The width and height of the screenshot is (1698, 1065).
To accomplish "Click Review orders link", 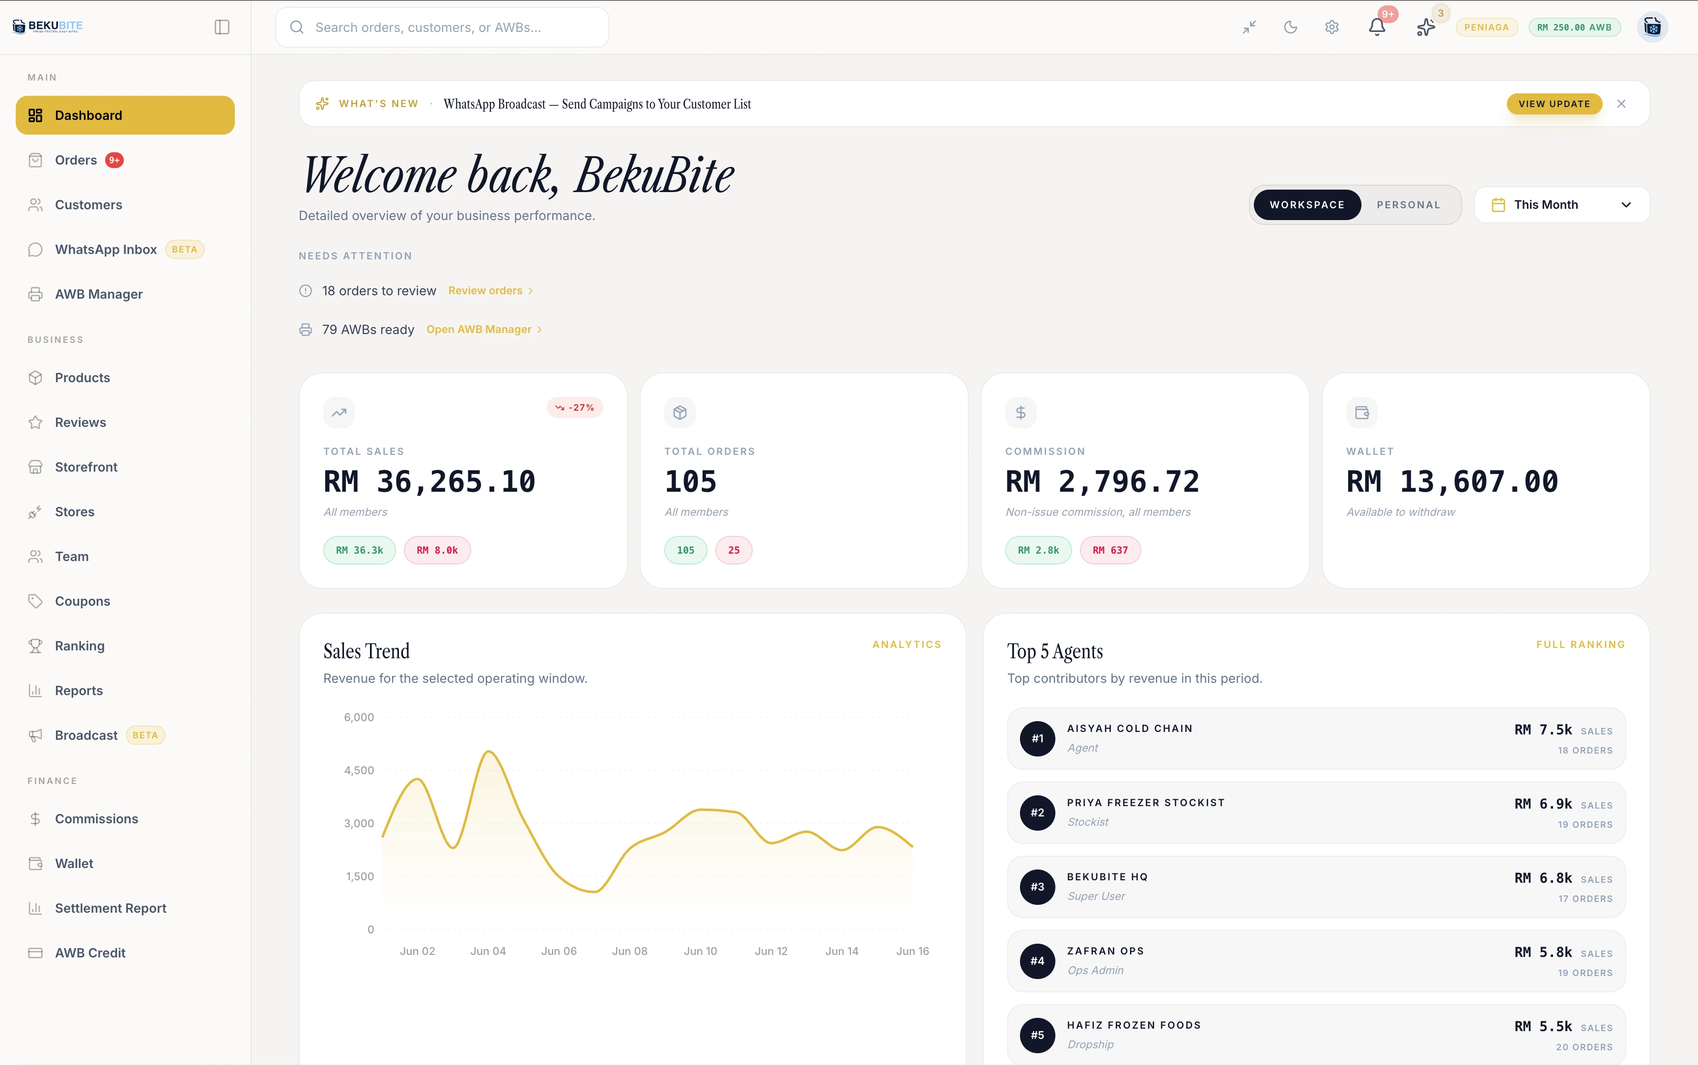I will click(x=491, y=290).
